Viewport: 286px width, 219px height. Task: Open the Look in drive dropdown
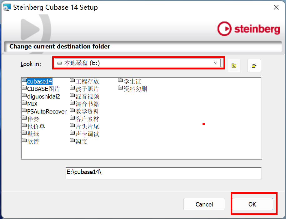click(138, 63)
